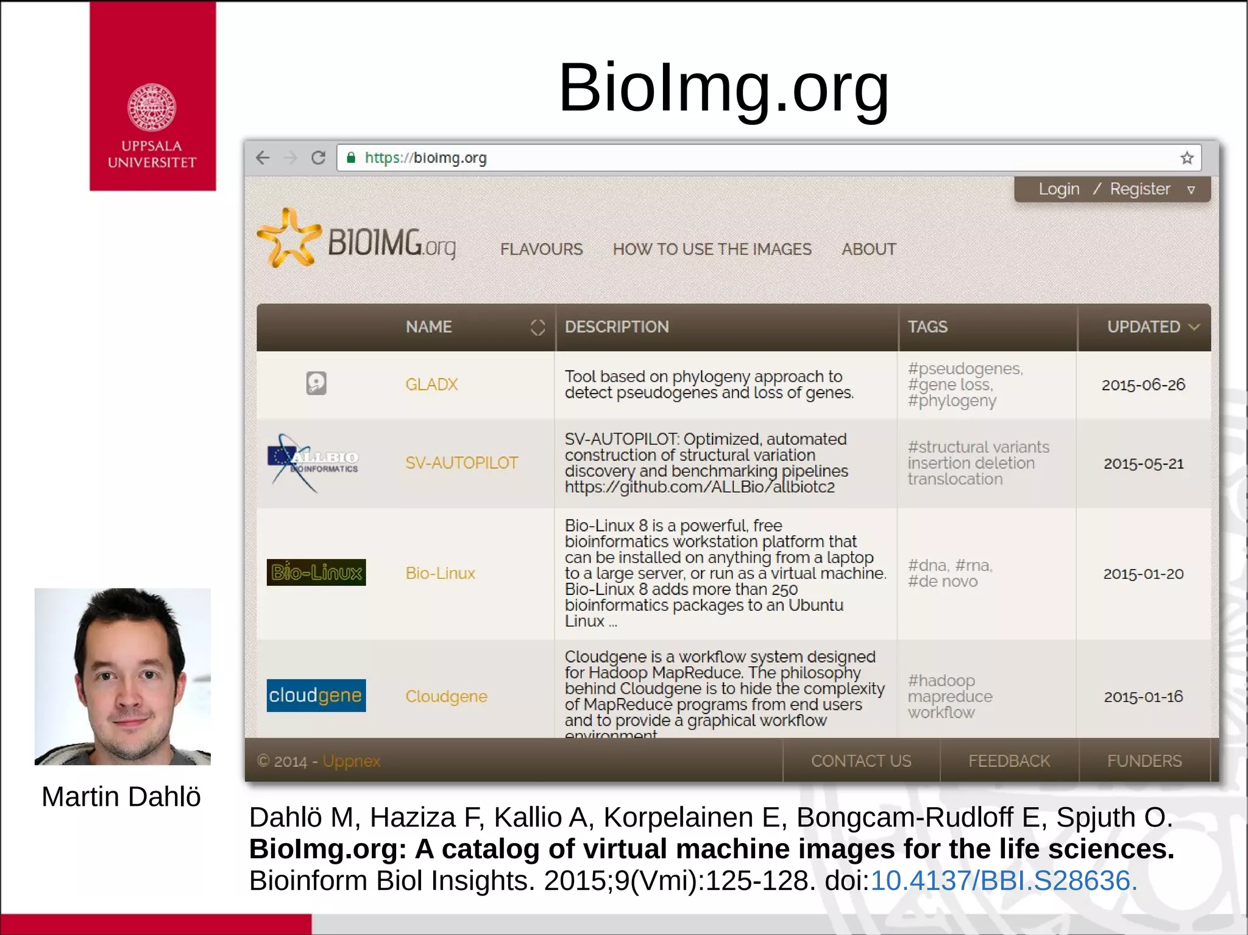1248x935 pixels.
Task: Click the bold paper title citation
Action: [x=712, y=849]
